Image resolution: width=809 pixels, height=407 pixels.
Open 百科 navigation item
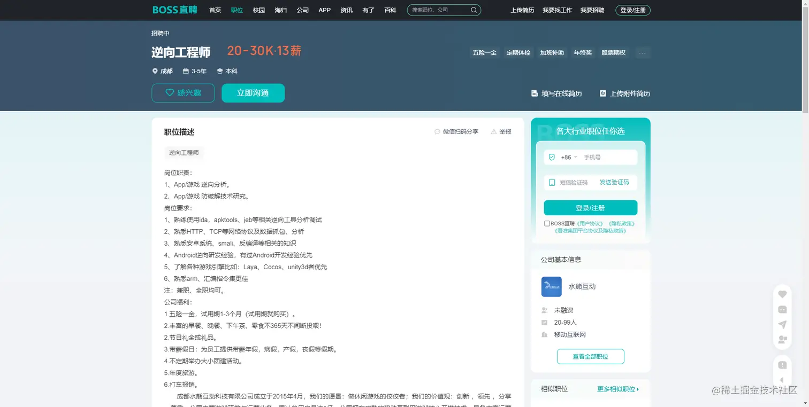click(x=391, y=10)
